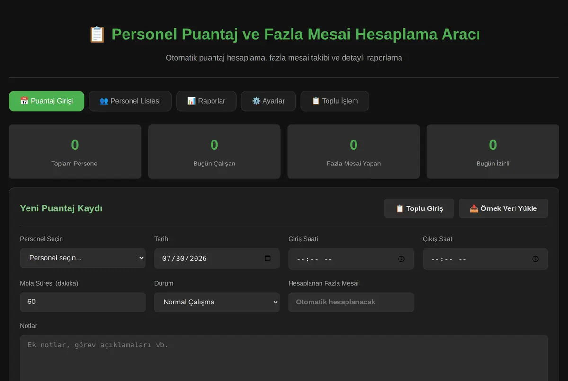Click the Yeni Puantaj Kaydı heading
Screen dimensions: 568x381
pos(61,208)
